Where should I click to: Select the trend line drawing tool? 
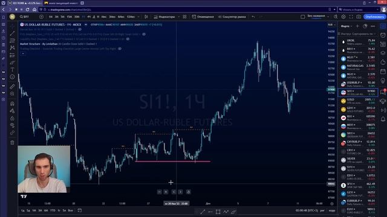(x=12, y=33)
